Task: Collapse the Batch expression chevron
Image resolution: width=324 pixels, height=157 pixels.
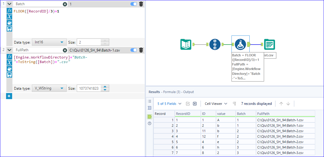Action: point(9,4)
